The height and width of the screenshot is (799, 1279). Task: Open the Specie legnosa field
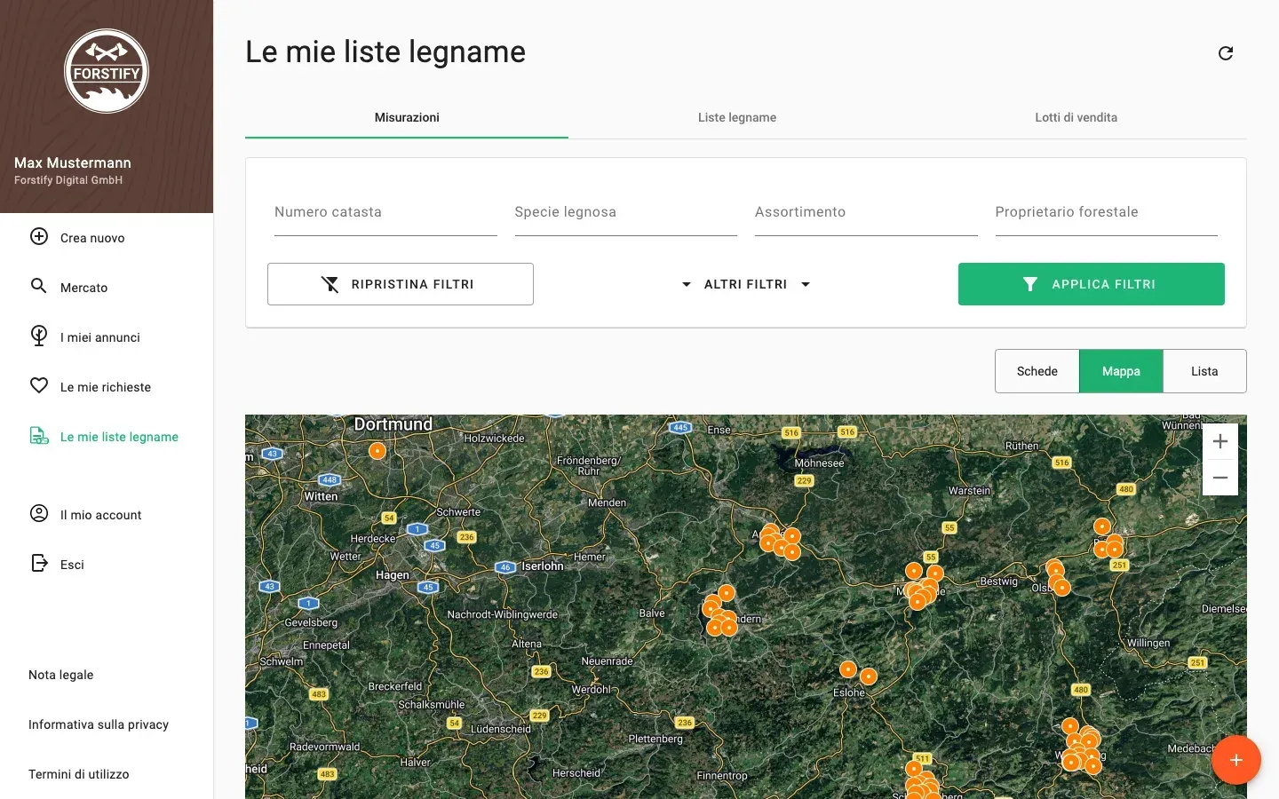626,213
